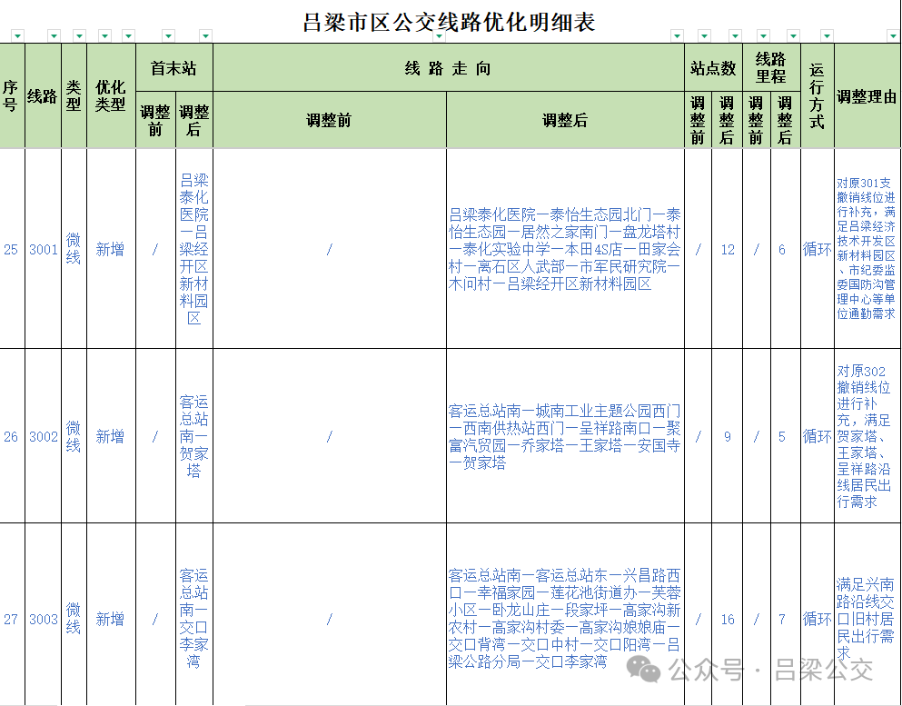The image size is (902, 706).
Task: Select the 新增 cell in row 27
Action: tap(111, 620)
